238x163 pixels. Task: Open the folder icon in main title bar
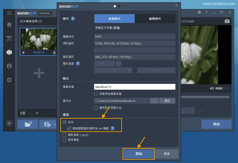point(199,12)
